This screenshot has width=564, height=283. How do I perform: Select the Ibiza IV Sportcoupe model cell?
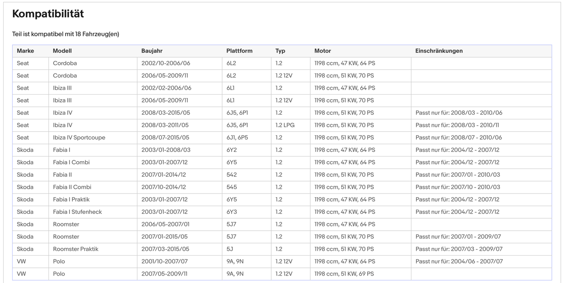[x=79, y=137]
